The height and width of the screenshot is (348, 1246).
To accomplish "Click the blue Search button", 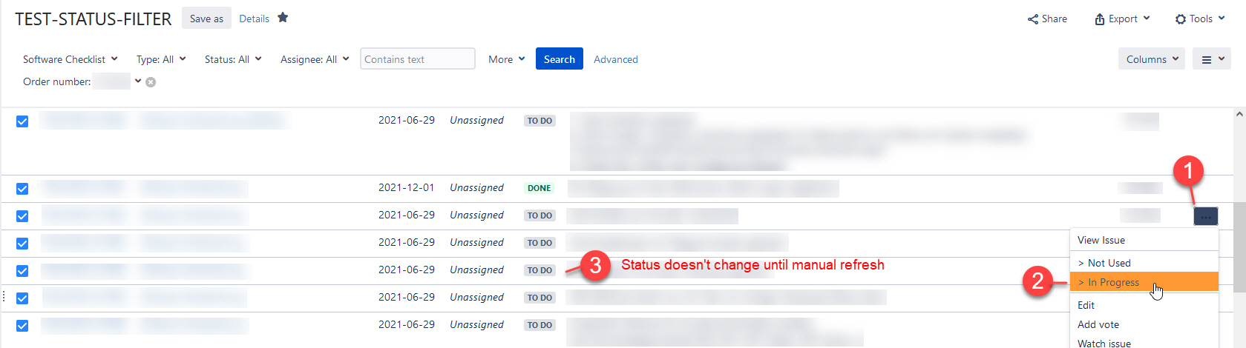I will point(559,59).
